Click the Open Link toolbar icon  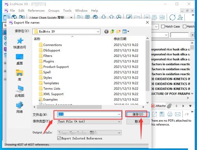tap(129, 17)
